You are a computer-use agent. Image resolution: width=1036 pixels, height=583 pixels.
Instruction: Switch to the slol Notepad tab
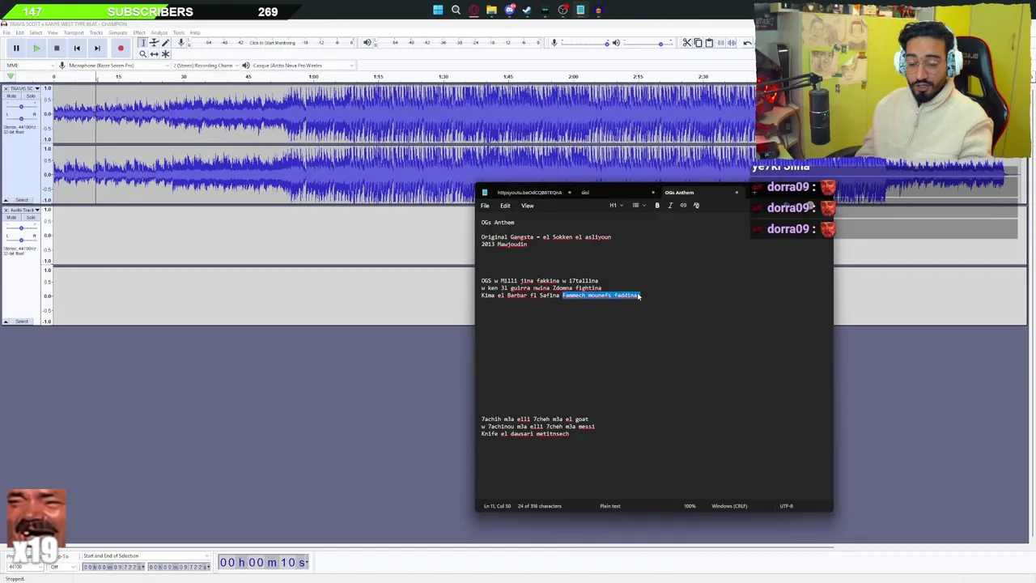(585, 193)
